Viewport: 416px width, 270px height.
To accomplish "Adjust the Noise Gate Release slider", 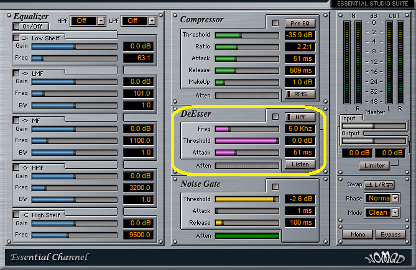I will tap(247, 223).
